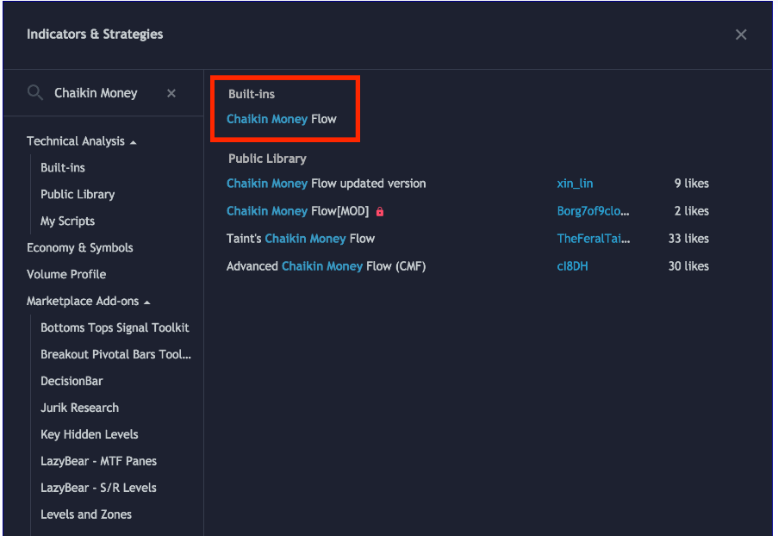The height and width of the screenshot is (536, 778).
Task: Clear the Chaikin Money search text
Action: (171, 93)
